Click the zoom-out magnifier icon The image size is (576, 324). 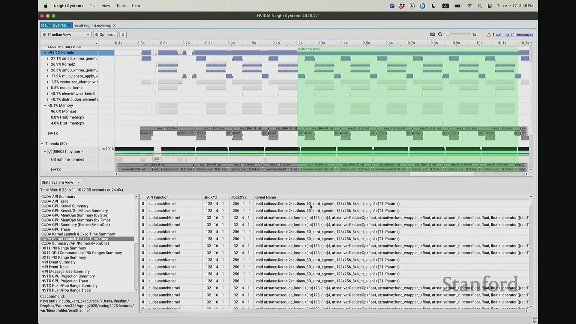pos(440,34)
